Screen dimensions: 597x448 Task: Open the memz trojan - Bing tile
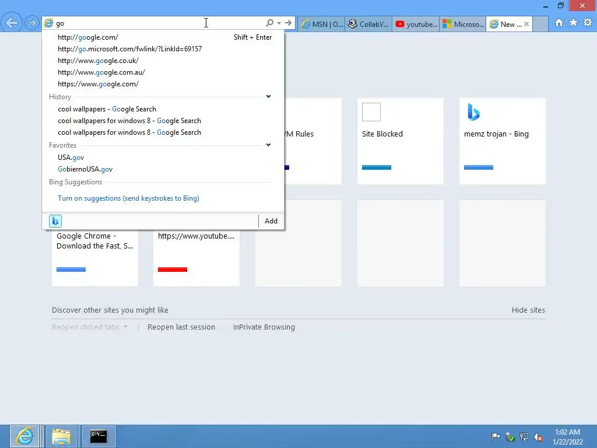502,141
